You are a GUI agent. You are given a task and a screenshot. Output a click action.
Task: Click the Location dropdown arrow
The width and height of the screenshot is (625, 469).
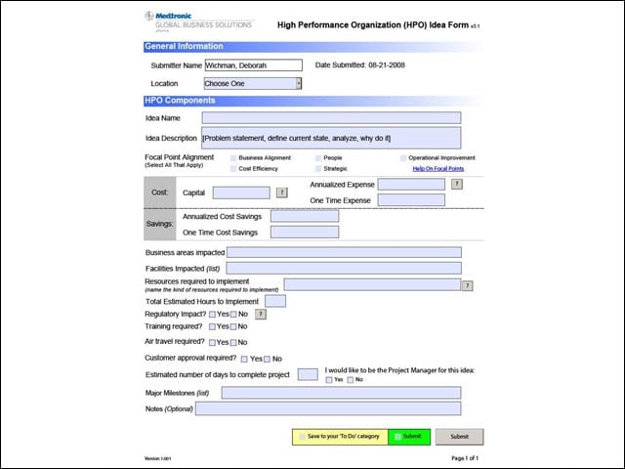pos(299,83)
